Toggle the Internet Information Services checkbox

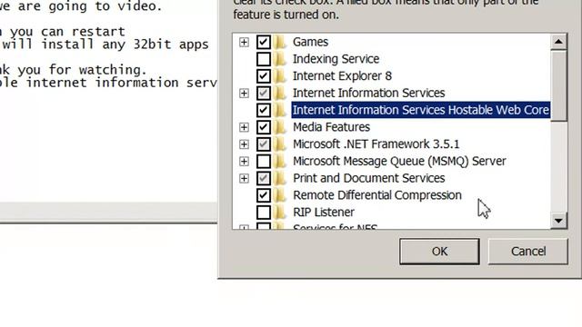(x=264, y=93)
